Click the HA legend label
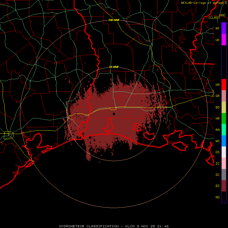Image resolution: width=228 pixels, height=228 pixels. click(x=217, y=85)
